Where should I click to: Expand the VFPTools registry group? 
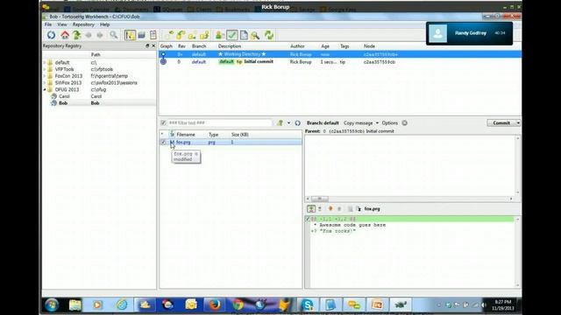[x=45, y=69]
